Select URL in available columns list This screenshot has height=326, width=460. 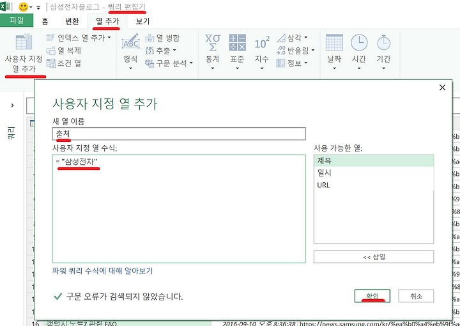[x=374, y=185]
